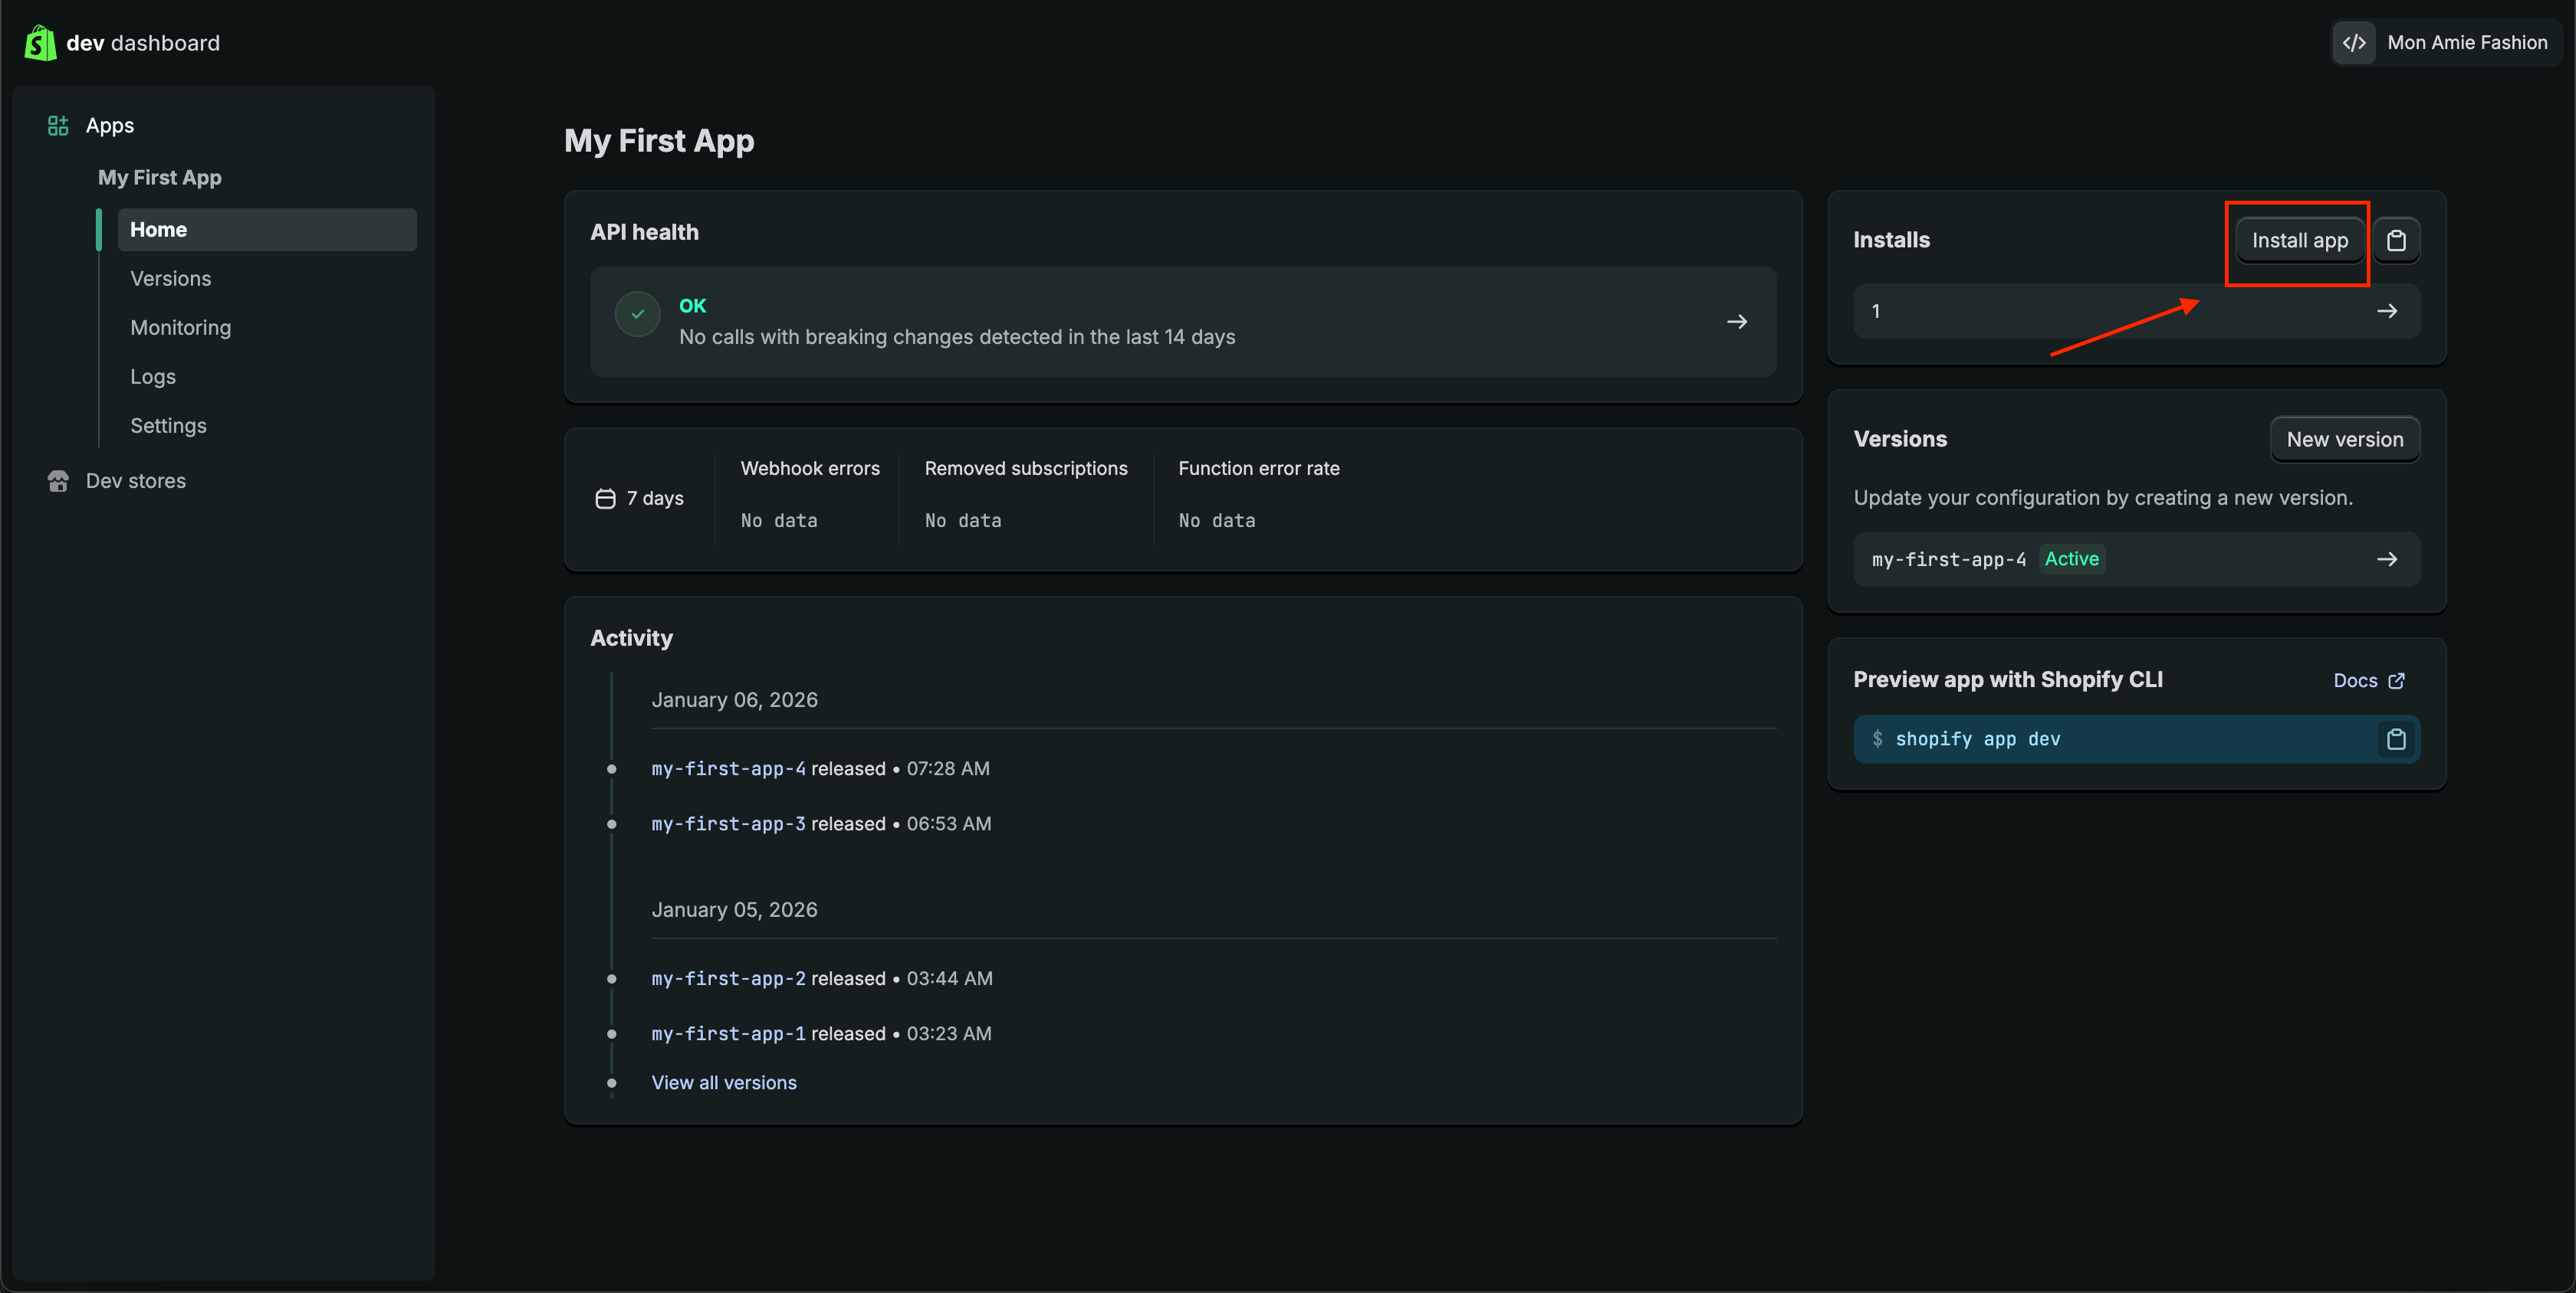Click the Shopify bag logo icon
The width and height of the screenshot is (2576, 1293).
[40, 43]
